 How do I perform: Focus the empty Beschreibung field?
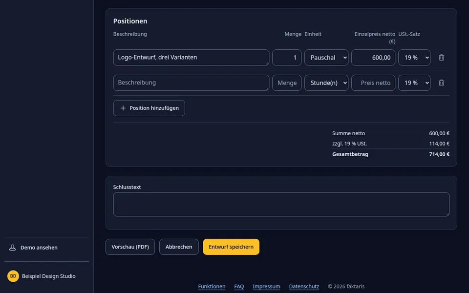pos(191,83)
